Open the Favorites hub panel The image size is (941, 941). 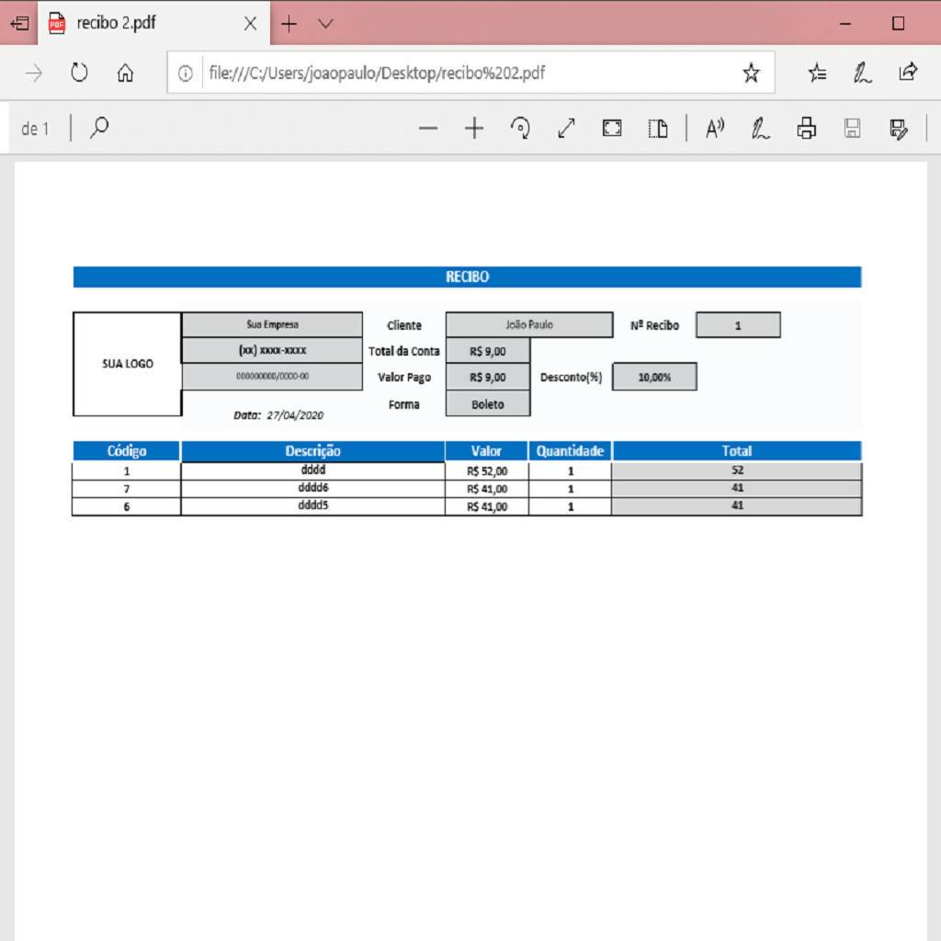pyautogui.click(x=817, y=74)
